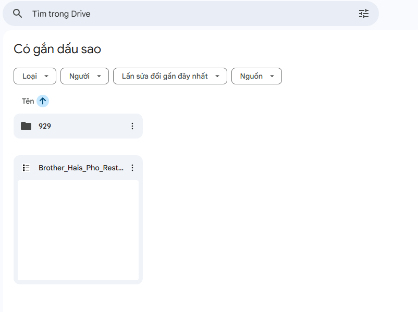The width and height of the screenshot is (418, 312).
Task: Click the Nguồn filter chip label
Action: (x=251, y=76)
